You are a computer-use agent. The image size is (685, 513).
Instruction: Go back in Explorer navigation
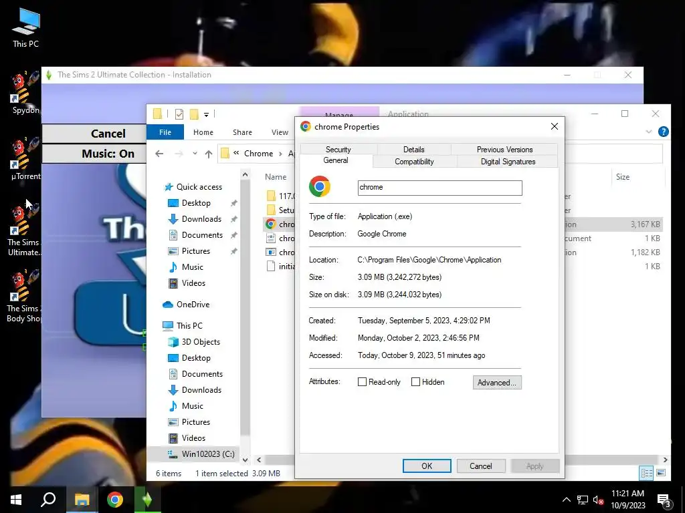(x=159, y=154)
